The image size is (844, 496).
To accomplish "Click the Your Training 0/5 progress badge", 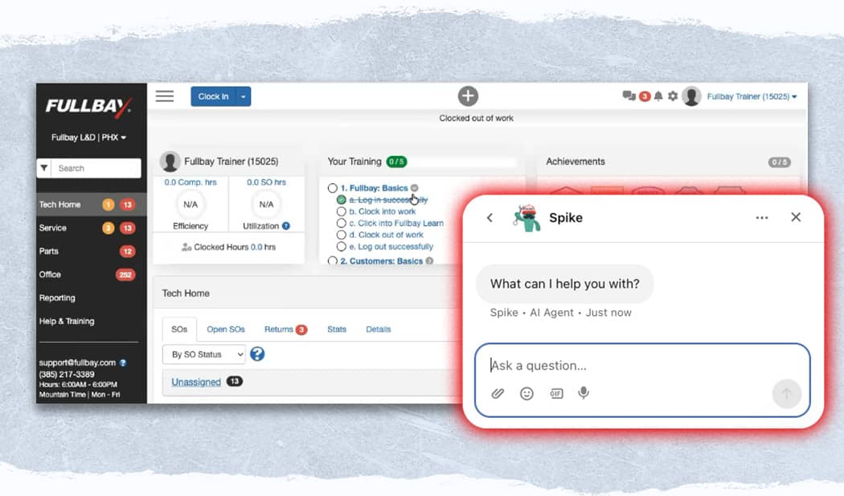I will click(x=397, y=162).
